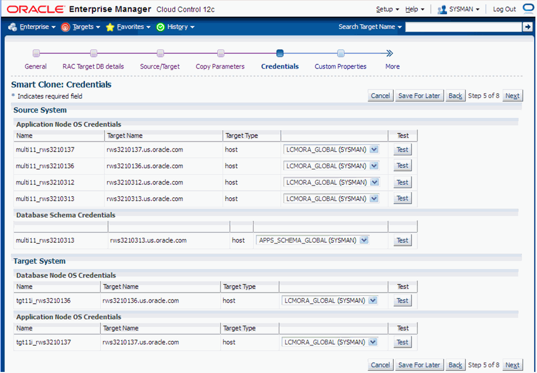Viewport: 537px width, 373px height.
Task: Test the Database Schema credentials
Action: click(x=402, y=240)
